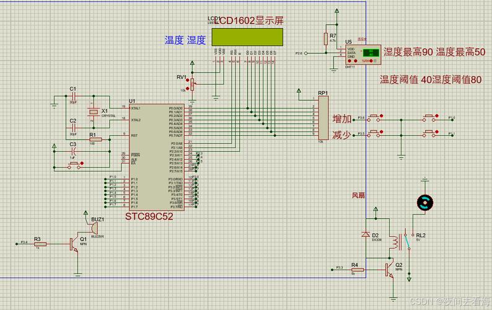Select the Q2 NPN transistor
This screenshot has width=492, height=310.
point(389,268)
